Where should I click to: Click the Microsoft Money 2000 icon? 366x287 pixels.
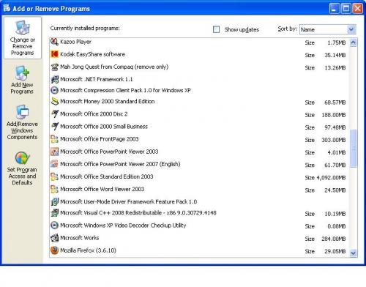coord(54,101)
